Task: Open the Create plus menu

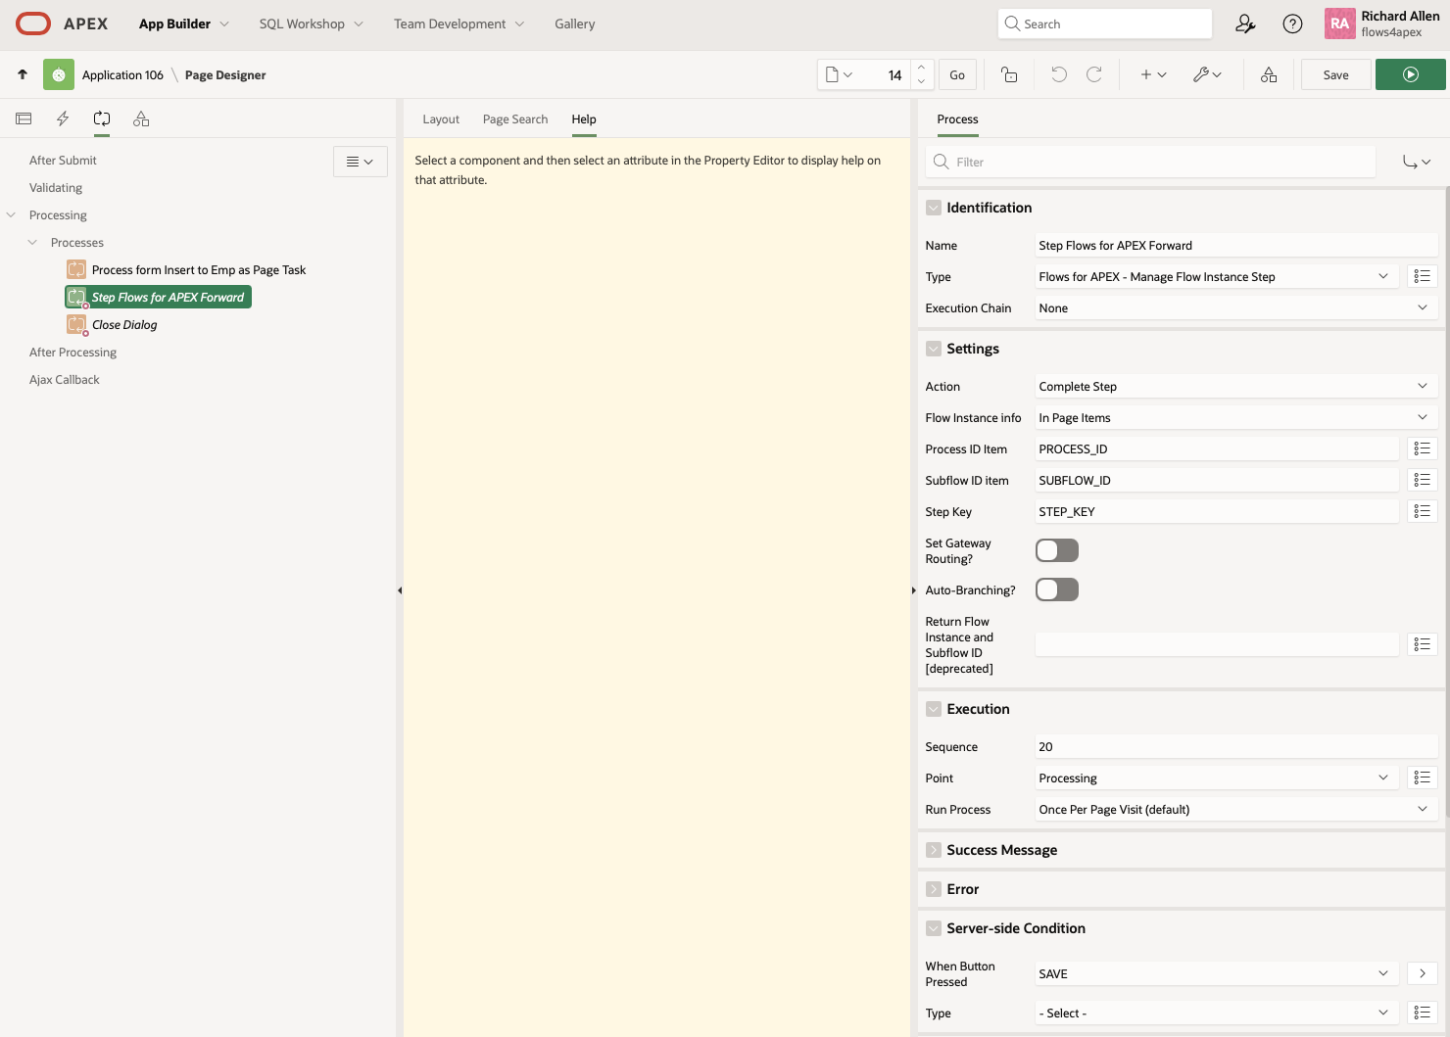Action: [1153, 74]
